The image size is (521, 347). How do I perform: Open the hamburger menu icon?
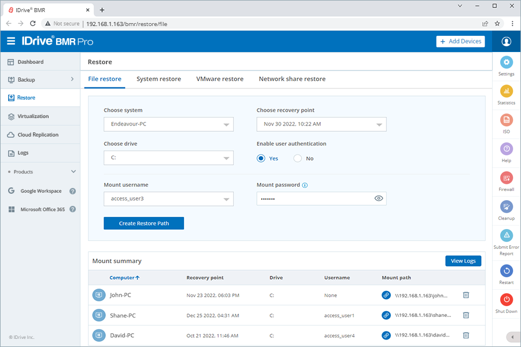coord(11,41)
